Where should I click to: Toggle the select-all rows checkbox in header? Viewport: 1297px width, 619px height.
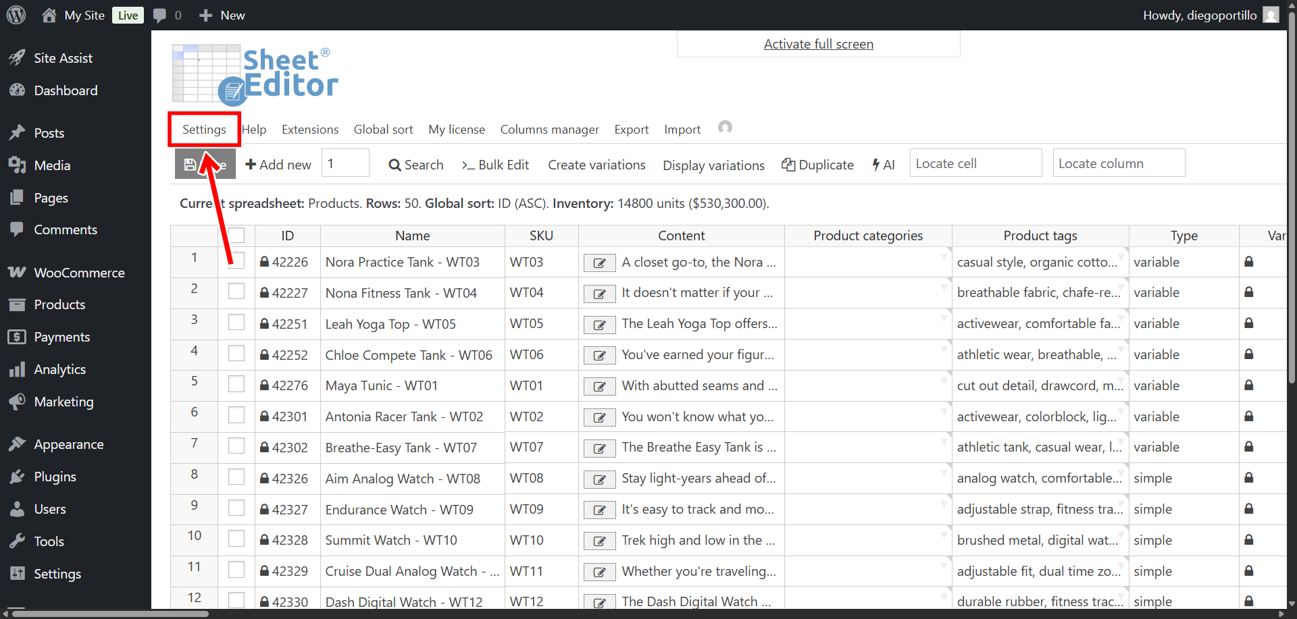click(236, 236)
